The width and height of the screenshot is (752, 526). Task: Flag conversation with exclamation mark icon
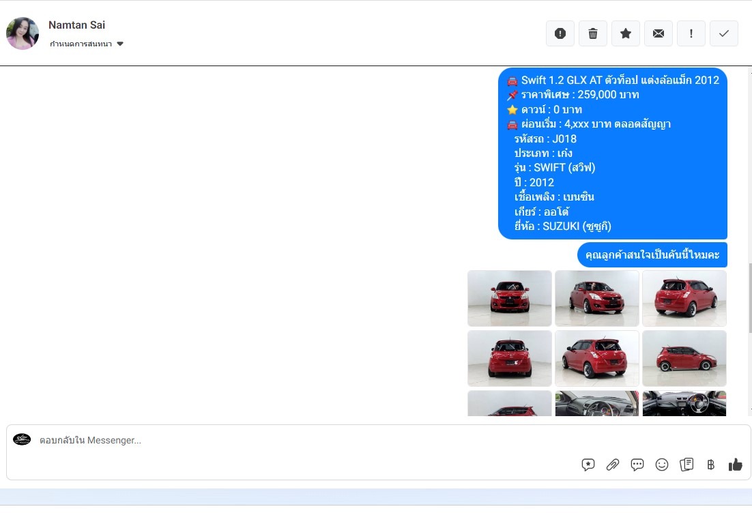click(691, 33)
